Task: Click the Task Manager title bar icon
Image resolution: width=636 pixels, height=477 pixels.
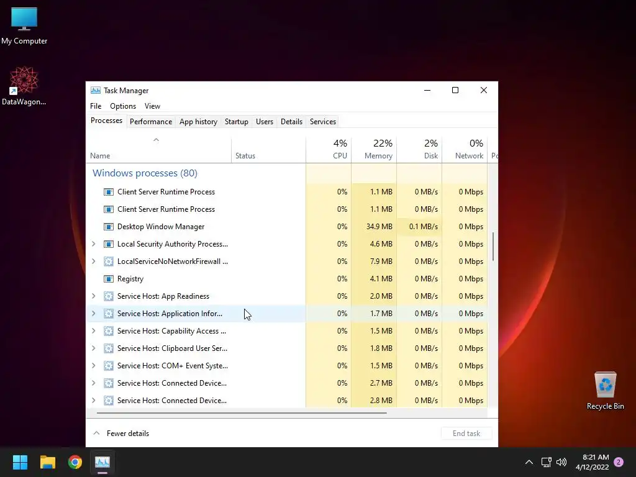Action: point(95,90)
